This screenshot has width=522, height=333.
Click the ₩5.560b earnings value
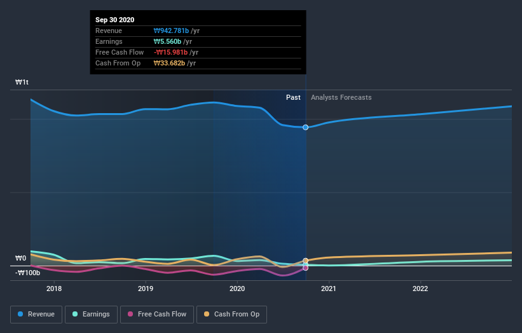(167, 41)
